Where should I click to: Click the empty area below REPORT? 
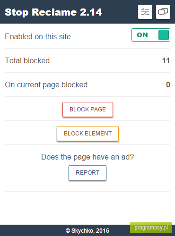(87, 208)
